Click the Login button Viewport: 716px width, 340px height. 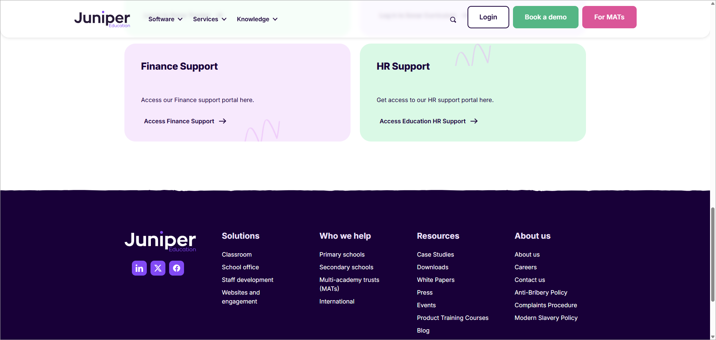point(488,17)
